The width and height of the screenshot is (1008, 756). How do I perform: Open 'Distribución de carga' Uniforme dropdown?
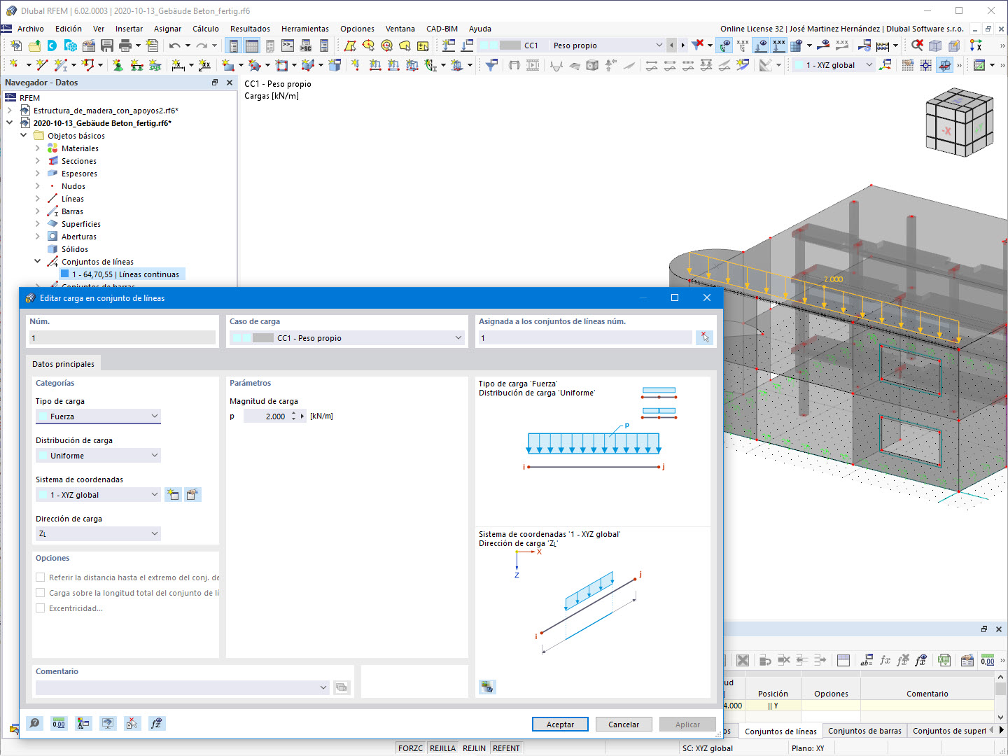click(x=98, y=456)
